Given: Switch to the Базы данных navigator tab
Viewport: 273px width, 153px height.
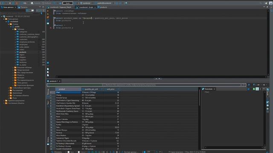Looking at the screenshot, I should [9, 7].
